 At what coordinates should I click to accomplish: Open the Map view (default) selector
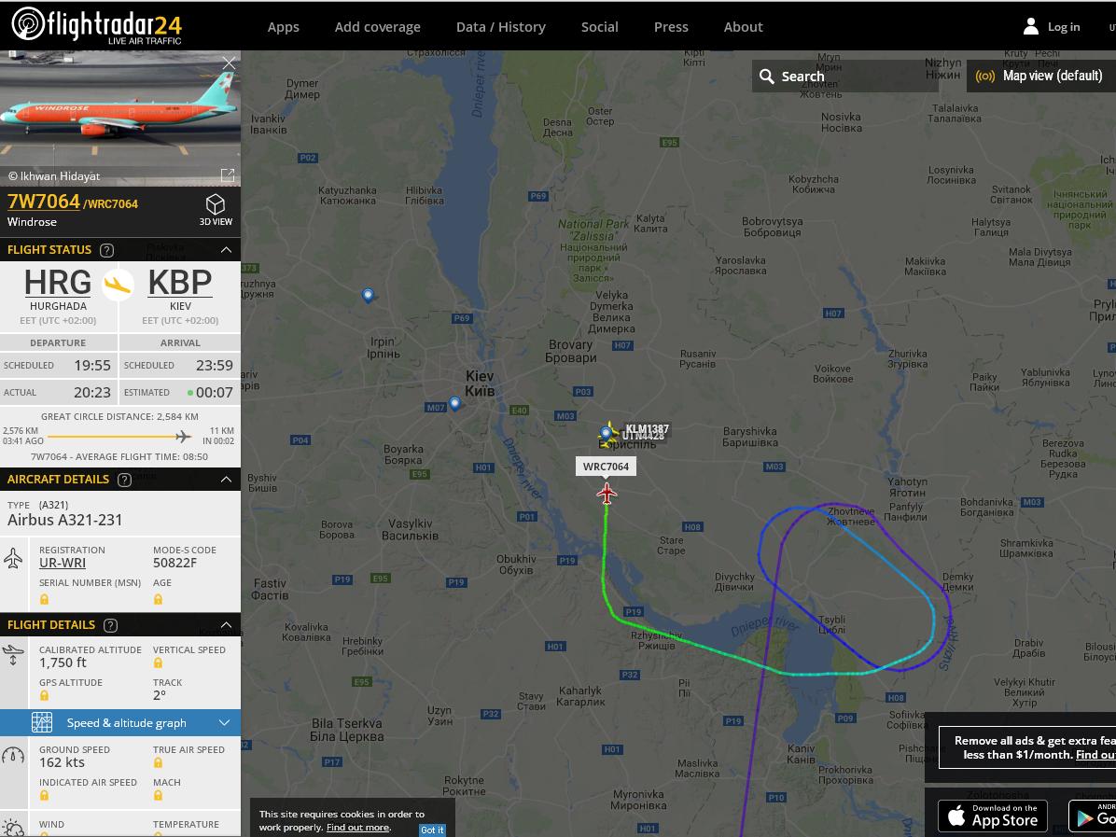tap(1040, 77)
